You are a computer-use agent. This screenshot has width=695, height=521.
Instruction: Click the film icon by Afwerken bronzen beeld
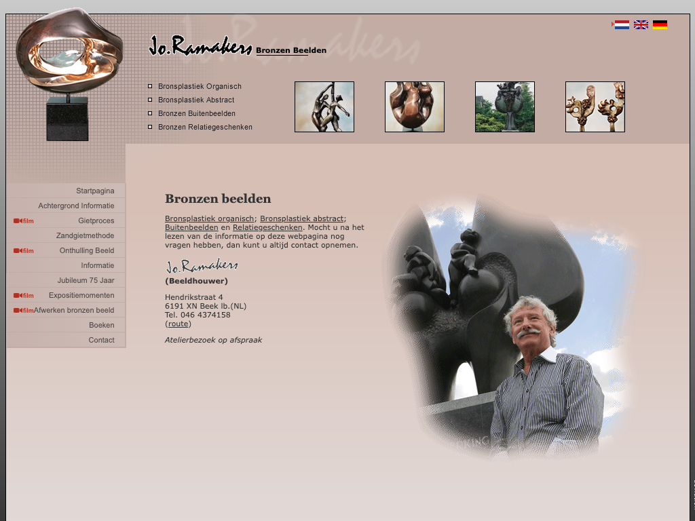23,311
